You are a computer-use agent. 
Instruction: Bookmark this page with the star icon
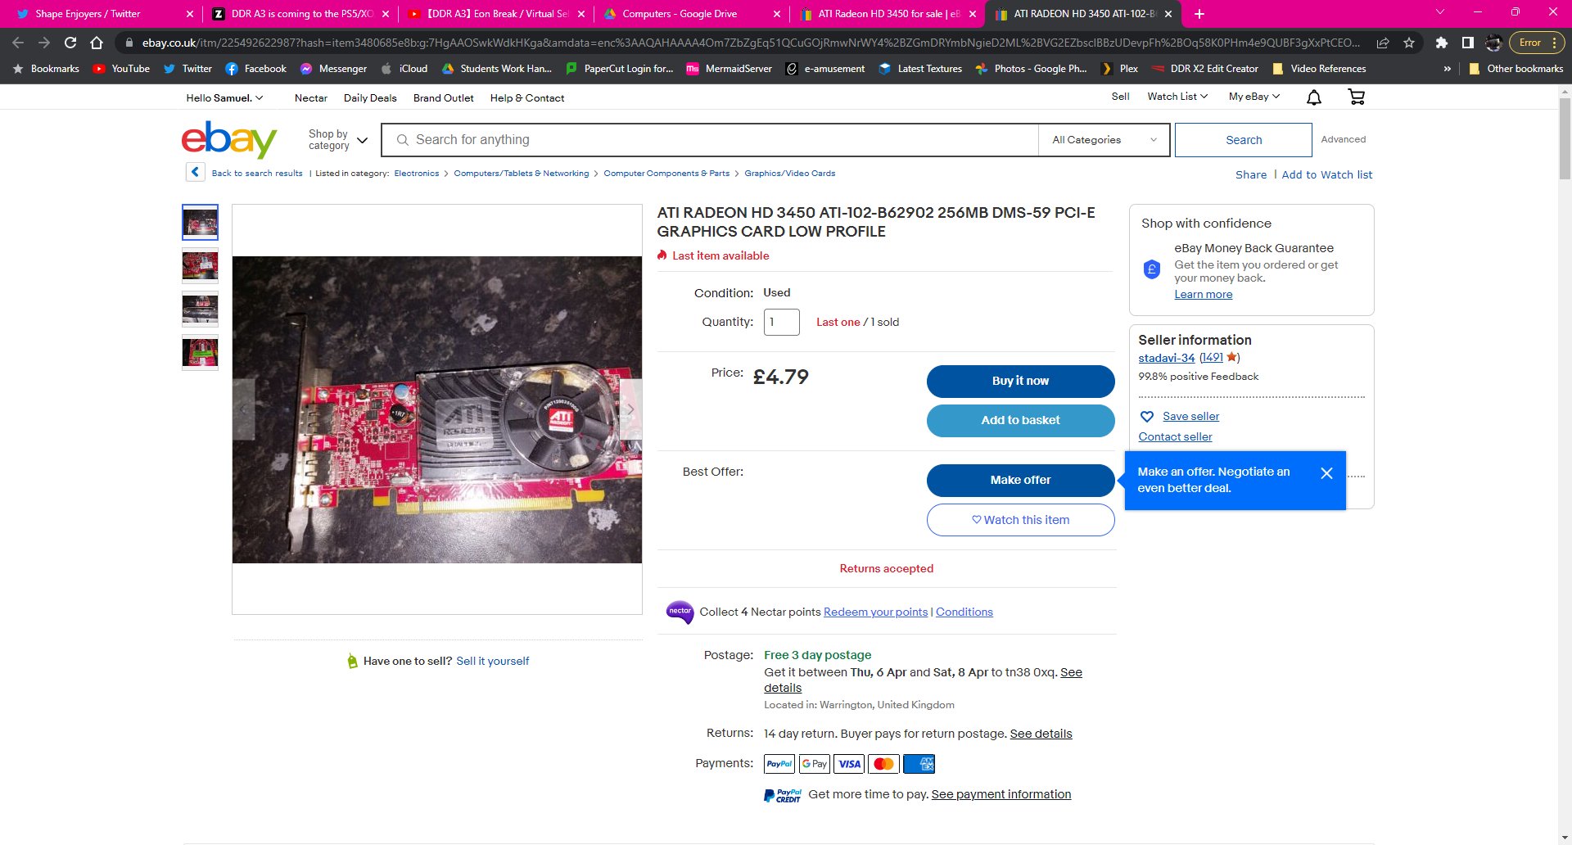click(x=1408, y=43)
